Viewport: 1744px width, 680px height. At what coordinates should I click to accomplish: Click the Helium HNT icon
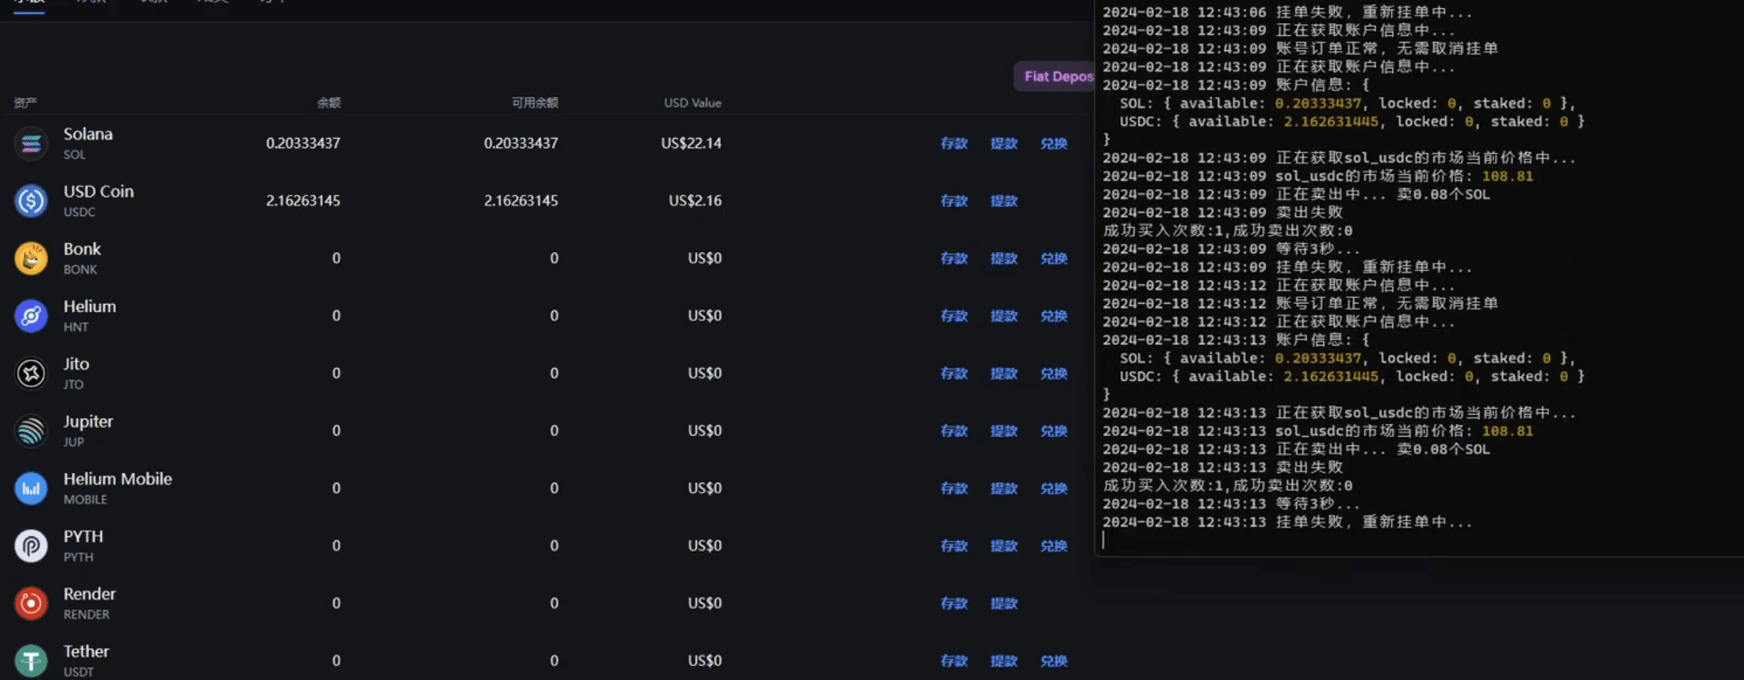tap(31, 315)
